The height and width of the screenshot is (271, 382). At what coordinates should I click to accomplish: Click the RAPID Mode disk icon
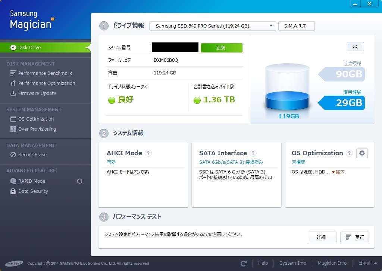13,181
